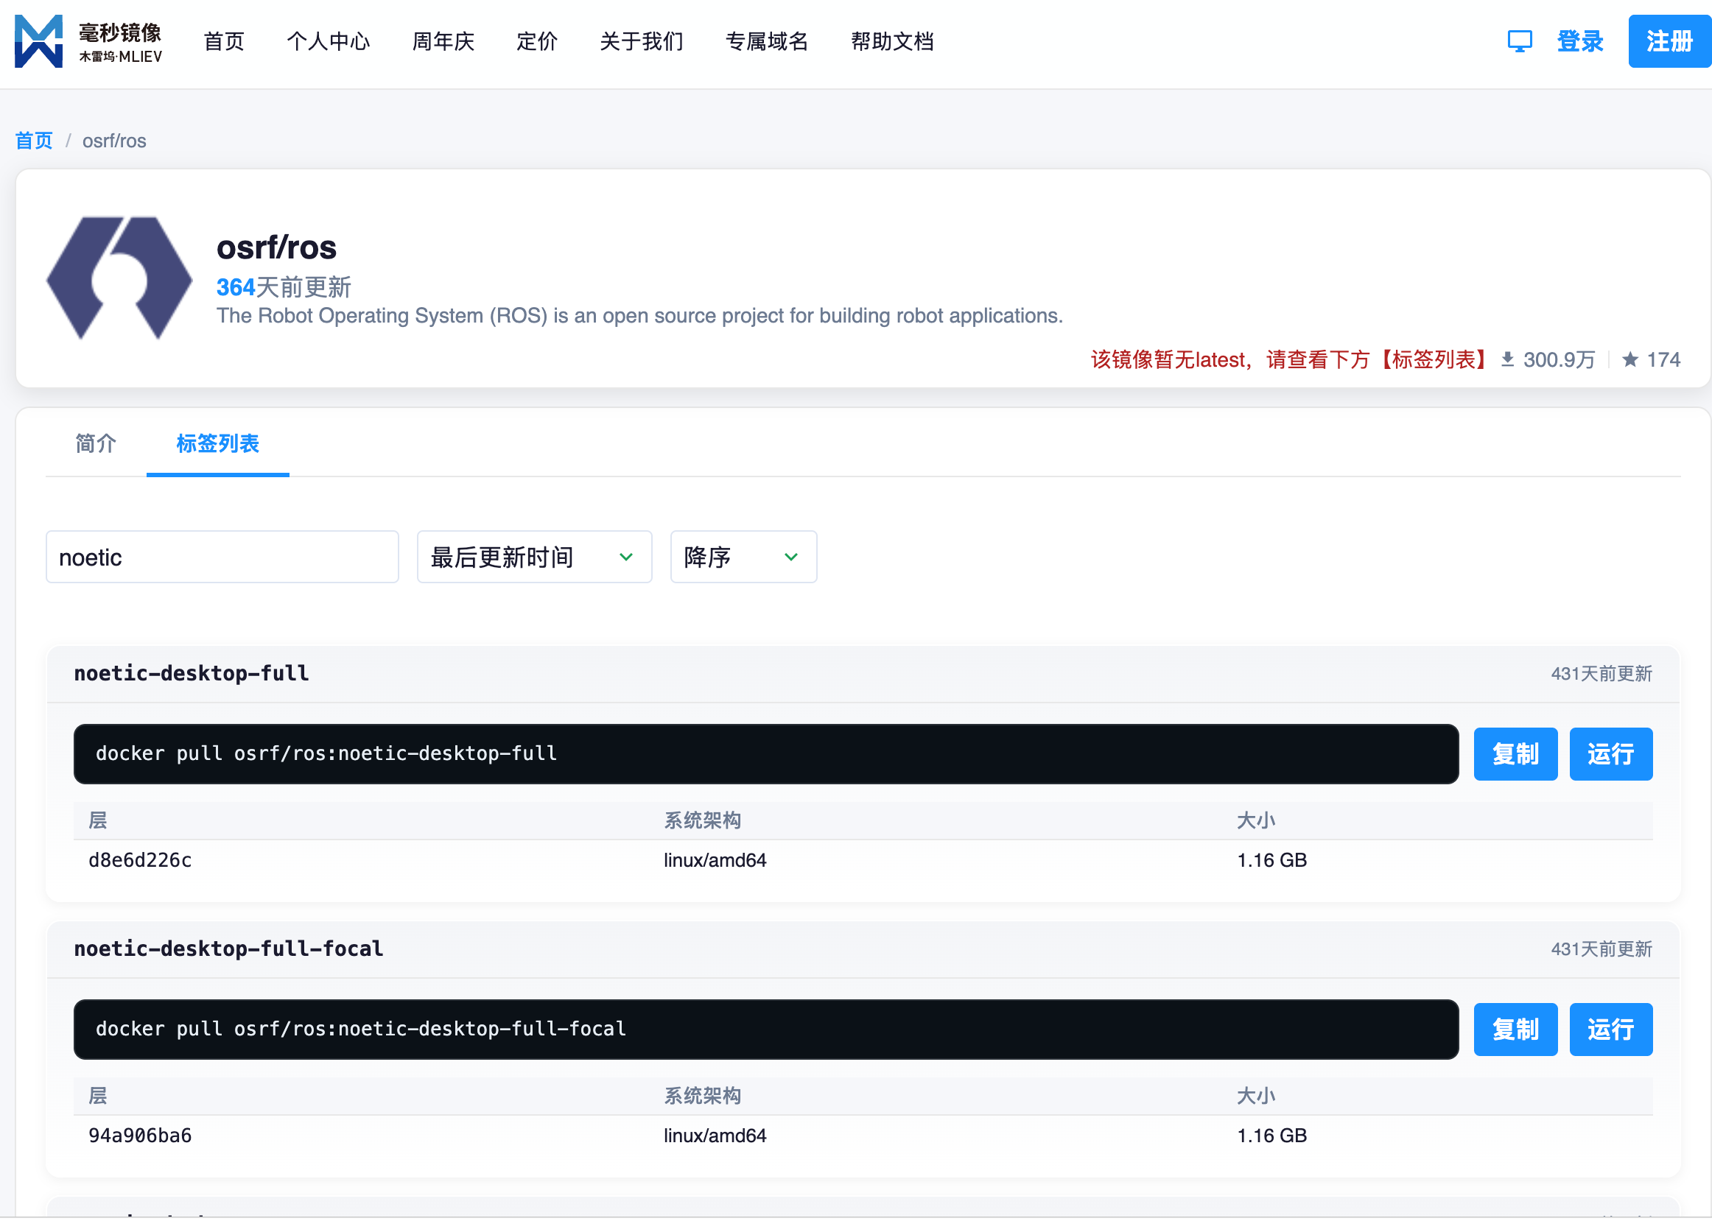Click linux/amd64 in the d8e6d226c row
The height and width of the screenshot is (1221, 1712).
[715, 860]
